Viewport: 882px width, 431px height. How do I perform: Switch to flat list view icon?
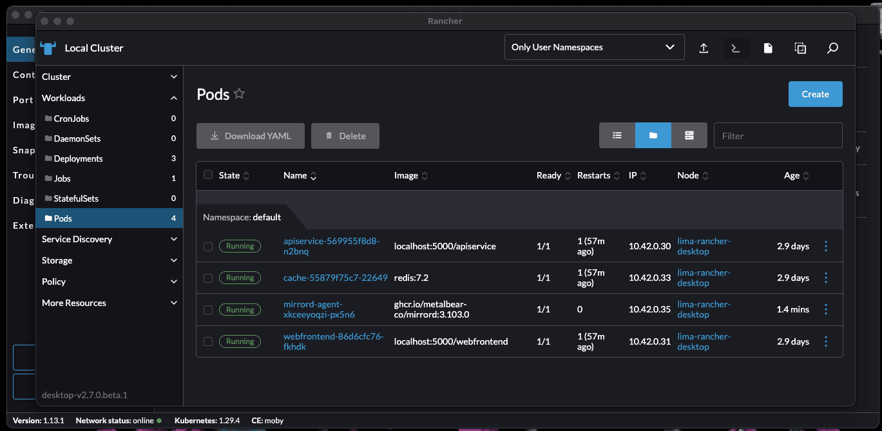point(617,135)
